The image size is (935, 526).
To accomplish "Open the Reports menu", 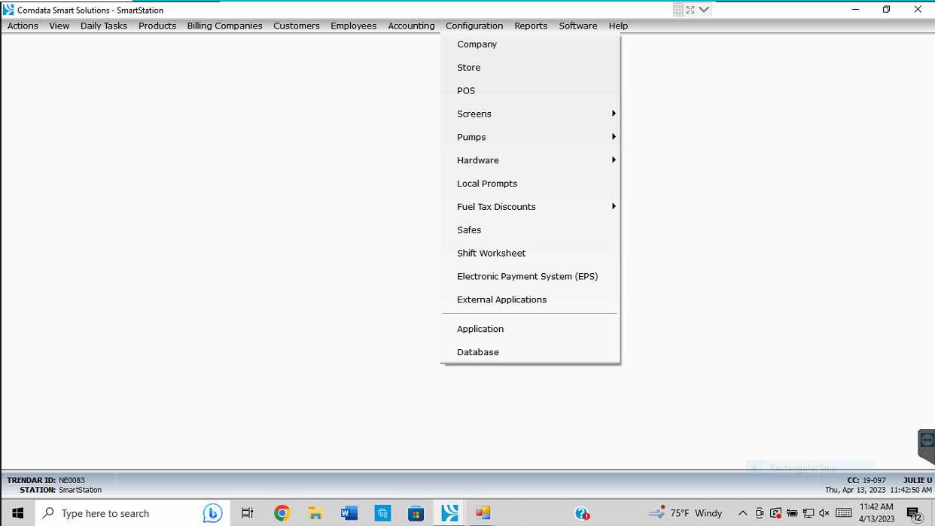I will point(531,26).
